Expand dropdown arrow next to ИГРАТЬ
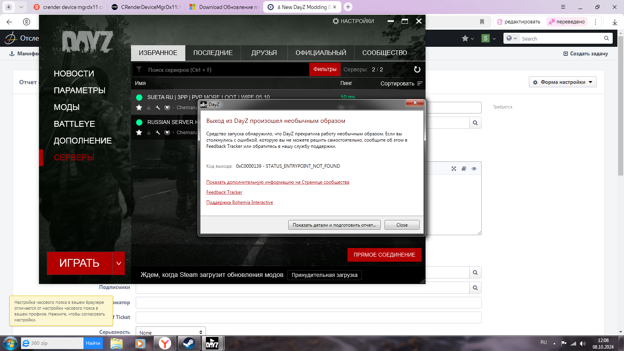The height and width of the screenshot is (351, 624). (119, 263)
